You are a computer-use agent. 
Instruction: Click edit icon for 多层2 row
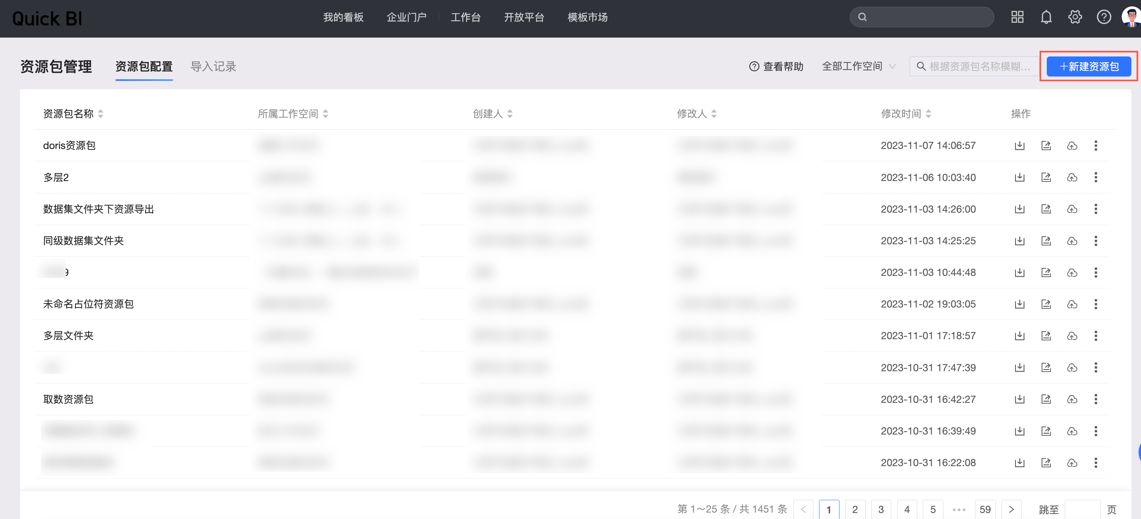(x=1046, y=177)
